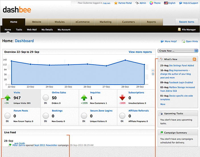This screenshot has height=157, width=200.
Task: Click the green up arrow beside Visits
Action: click(x=7, y=97)
